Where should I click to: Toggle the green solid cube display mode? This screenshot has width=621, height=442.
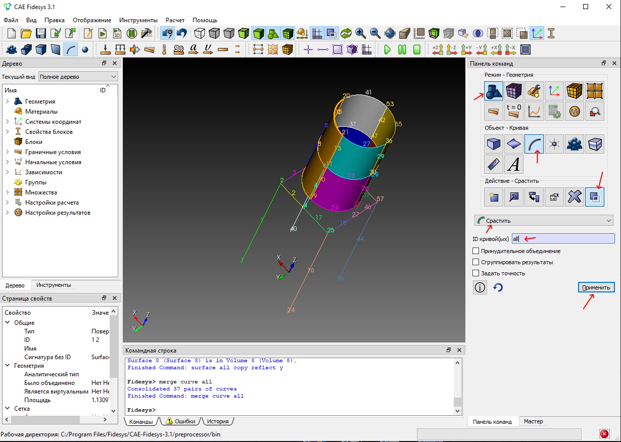click(258, 34)
